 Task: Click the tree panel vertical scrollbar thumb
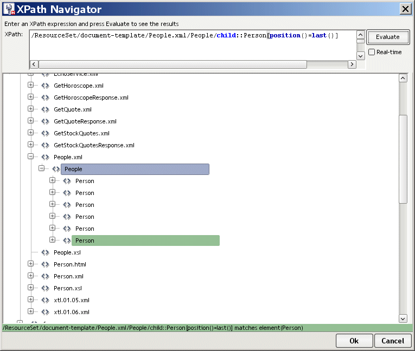pyautogui.click(x=403, y=159)
